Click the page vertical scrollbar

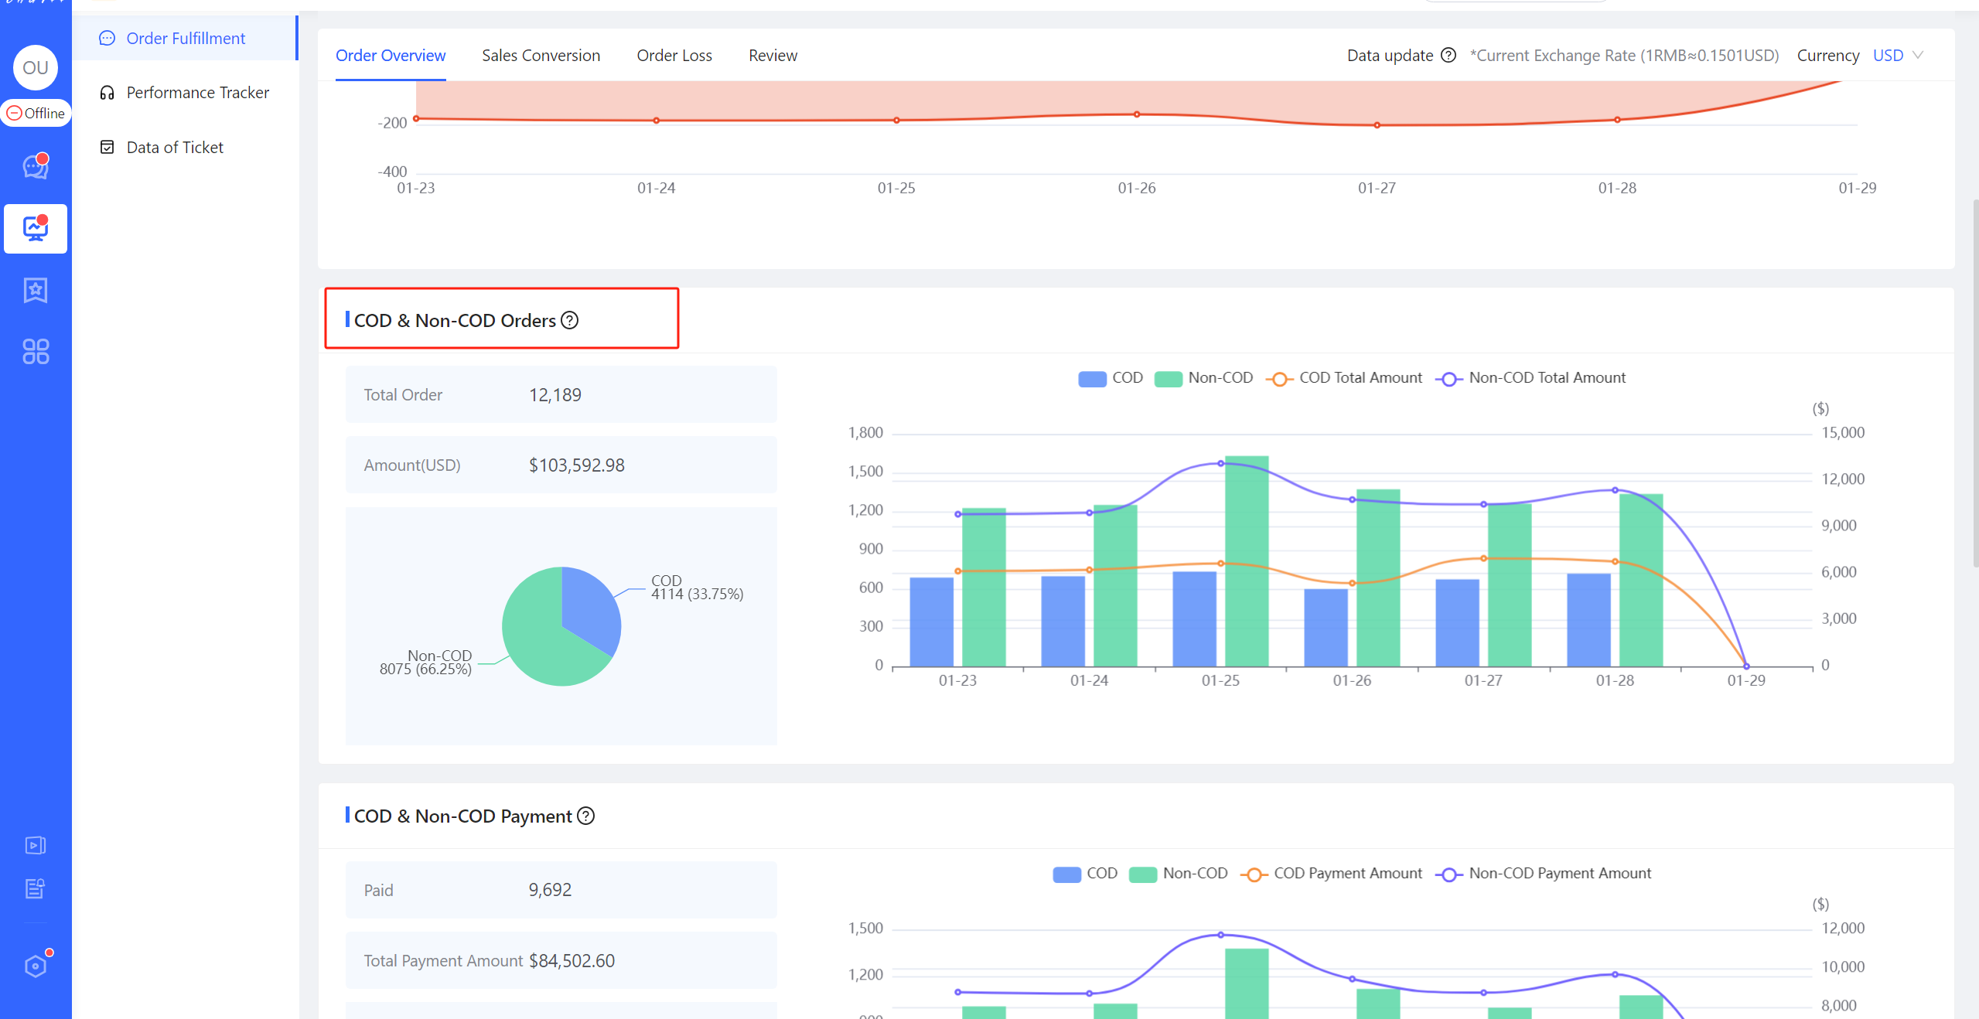tap(1974, 383)
